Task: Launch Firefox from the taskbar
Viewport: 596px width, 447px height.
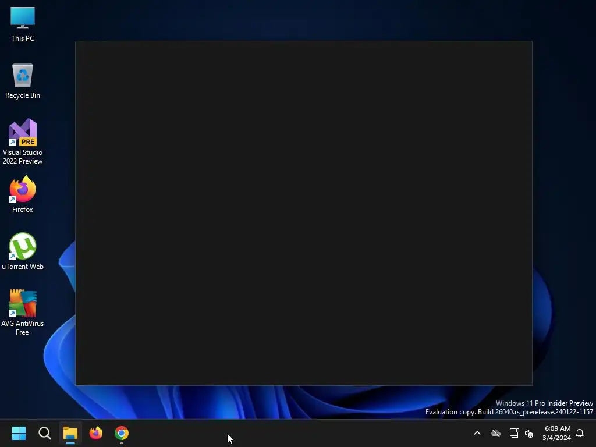Action: pos(96,433)
